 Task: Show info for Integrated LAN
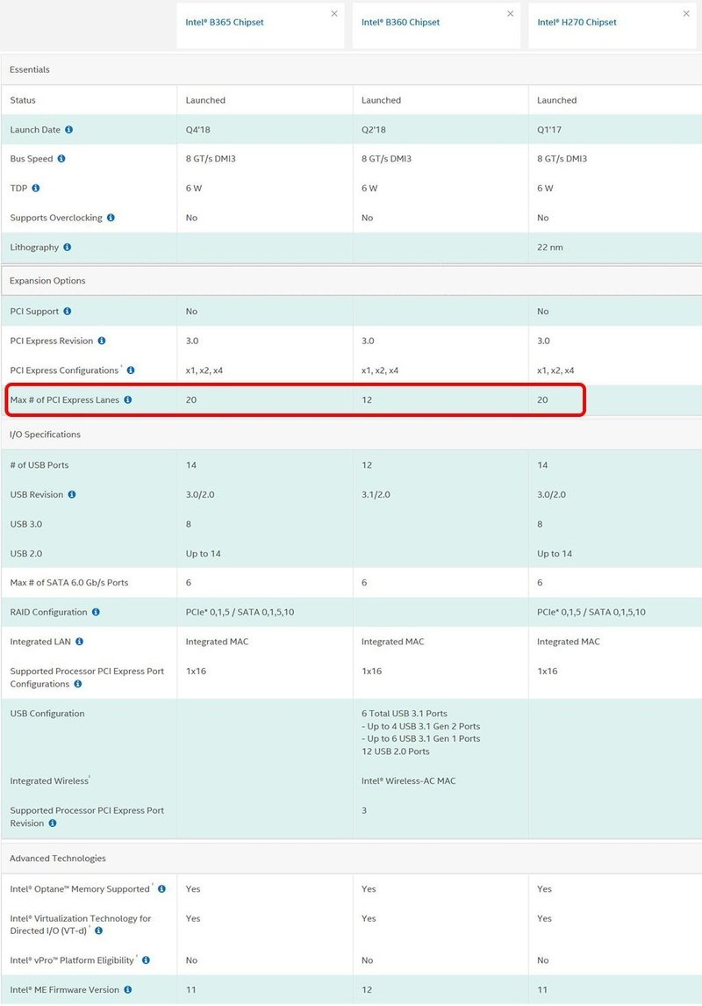tap(80, 642)
